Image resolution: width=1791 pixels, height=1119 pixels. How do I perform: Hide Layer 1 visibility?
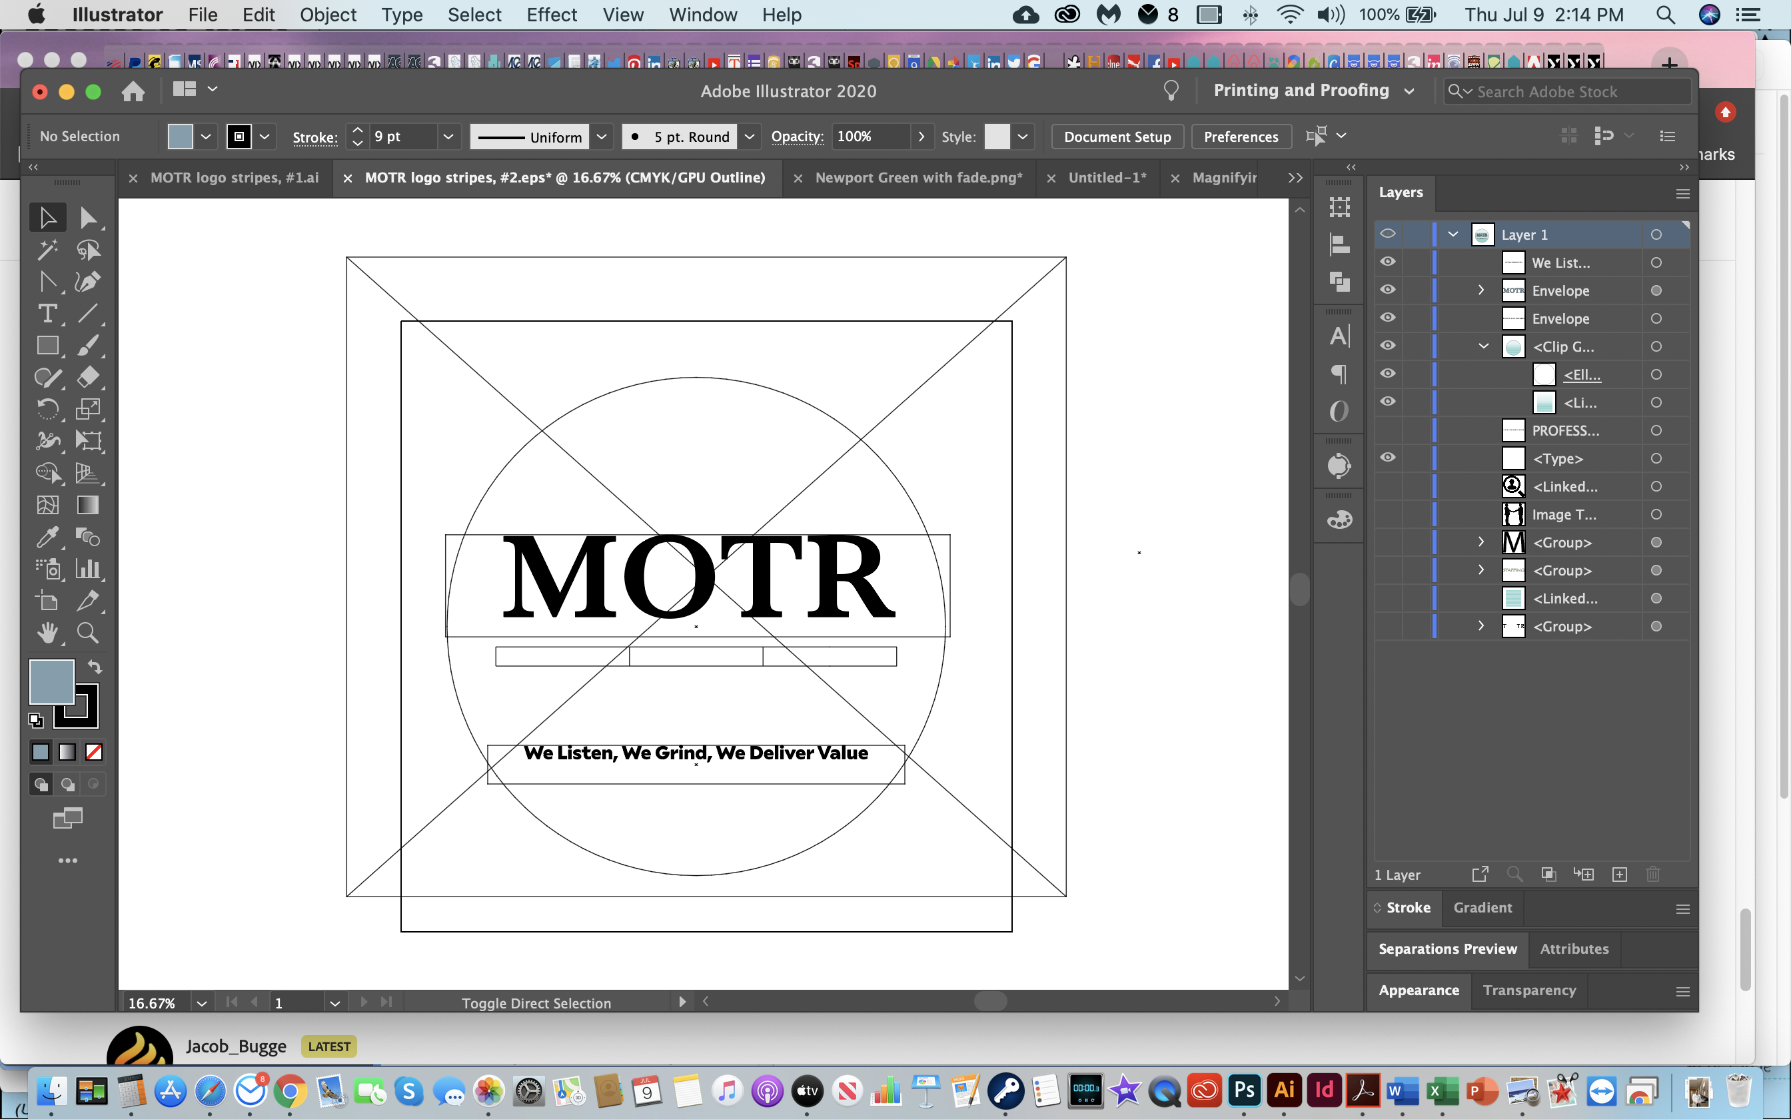click(1387, 233)
